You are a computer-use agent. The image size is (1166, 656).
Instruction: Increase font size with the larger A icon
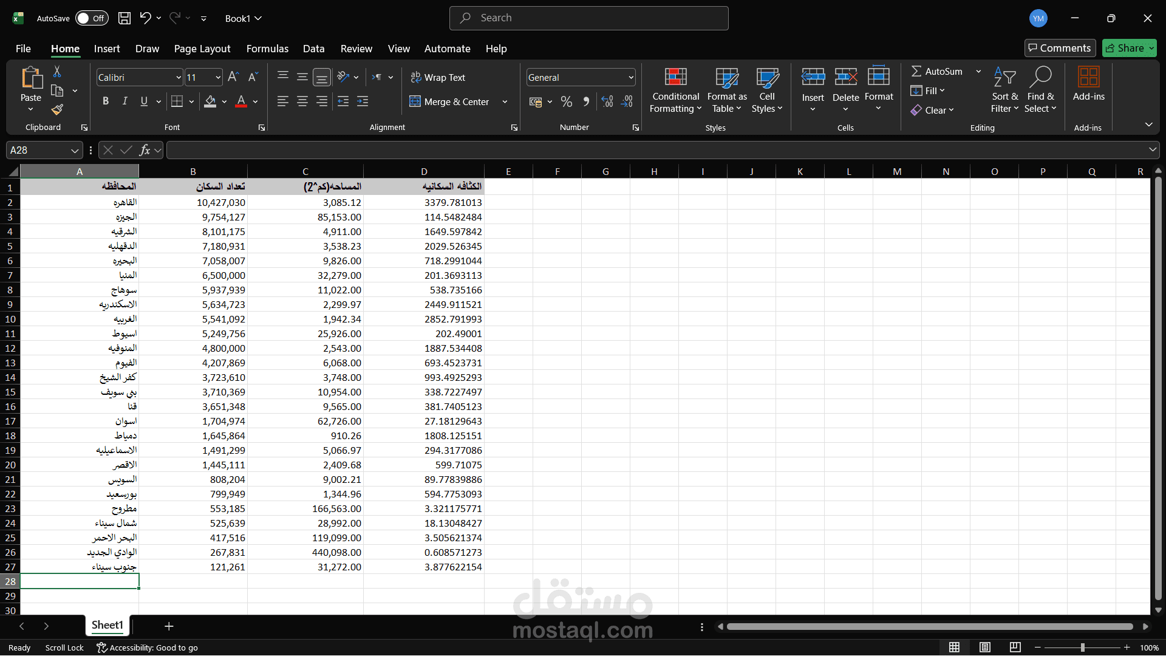233,77
